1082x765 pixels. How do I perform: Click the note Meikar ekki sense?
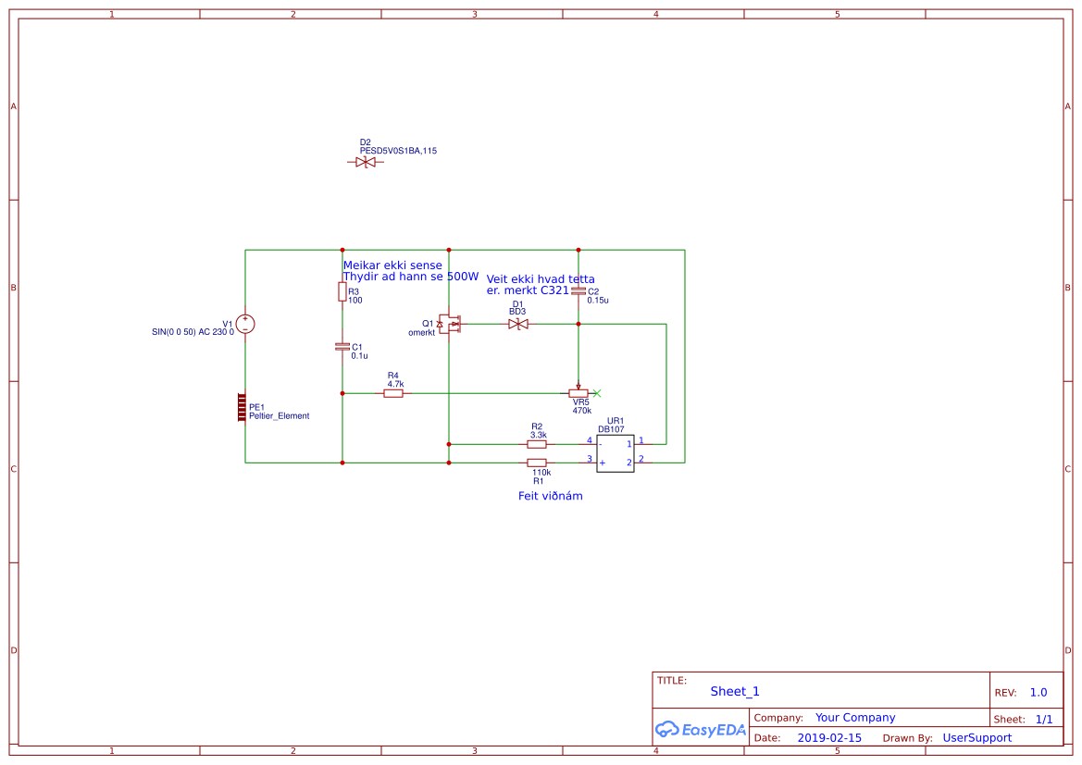(392, 264)
